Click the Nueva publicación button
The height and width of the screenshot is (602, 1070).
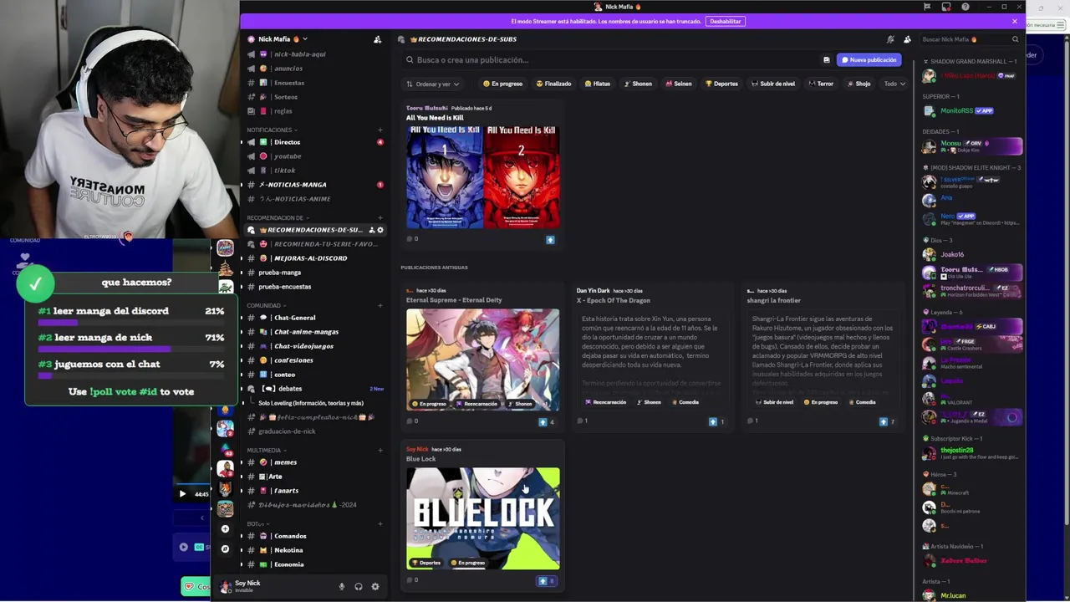pos(869,60)
